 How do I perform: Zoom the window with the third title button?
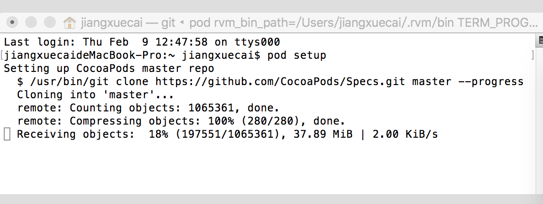click(x=49, y=23)
